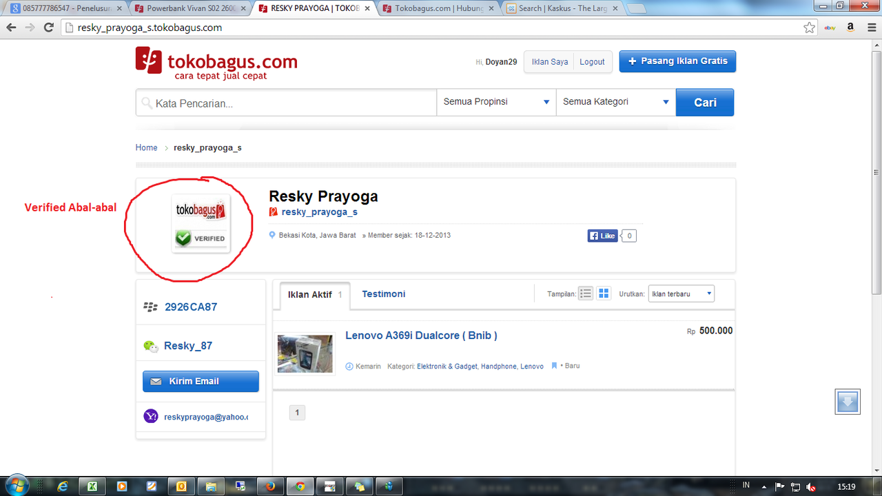882x496 pixels.
Task: Click the resky_prayoga_s username link
Action: 319,212
